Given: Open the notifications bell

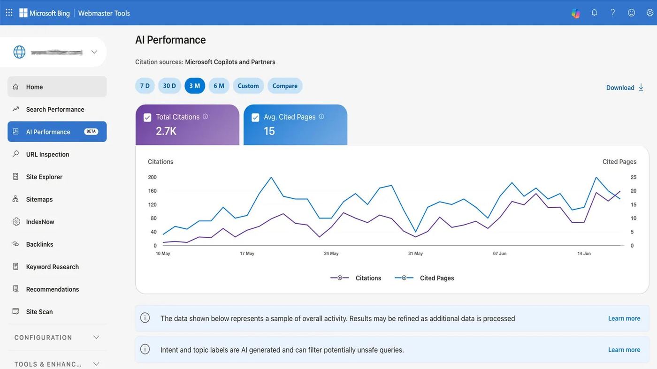Looking at the screenshot, I should [594, 13].
